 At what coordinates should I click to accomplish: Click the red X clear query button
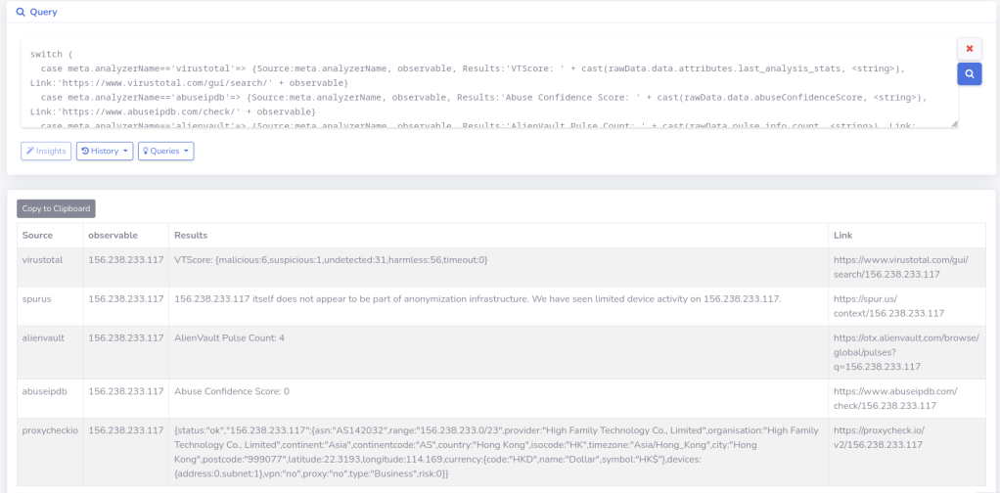[x=969, y=49]
